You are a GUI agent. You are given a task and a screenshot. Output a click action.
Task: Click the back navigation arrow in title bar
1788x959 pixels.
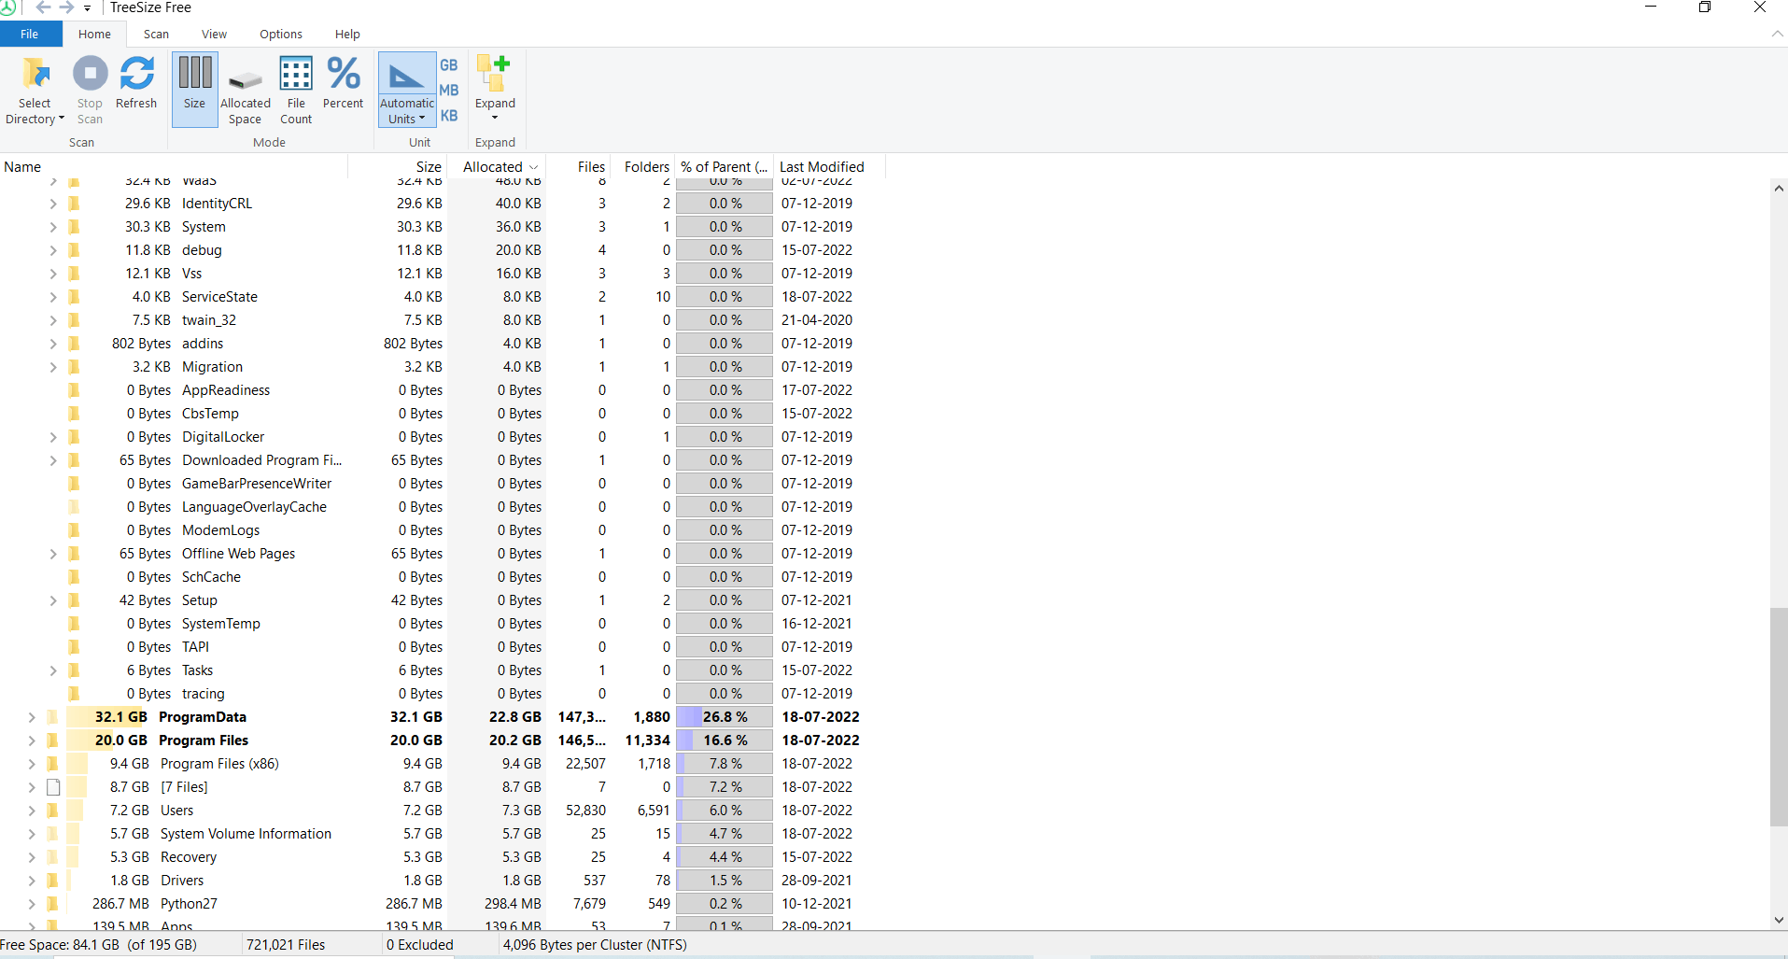coord(43,7)
